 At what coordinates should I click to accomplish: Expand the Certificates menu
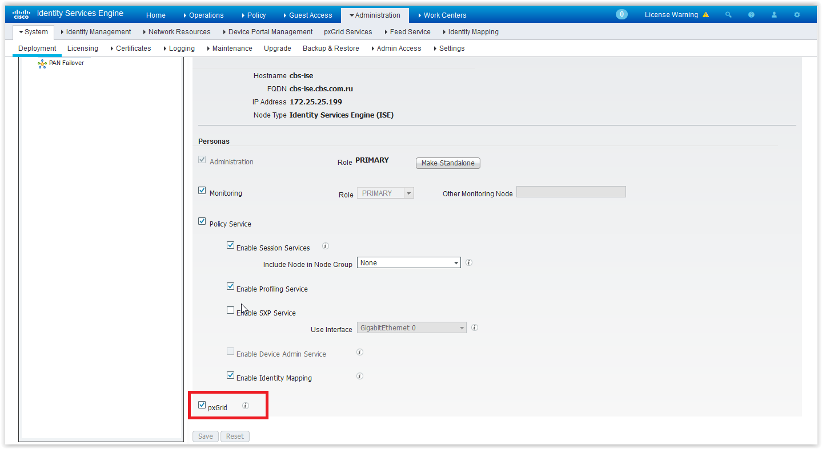[131, 48]
